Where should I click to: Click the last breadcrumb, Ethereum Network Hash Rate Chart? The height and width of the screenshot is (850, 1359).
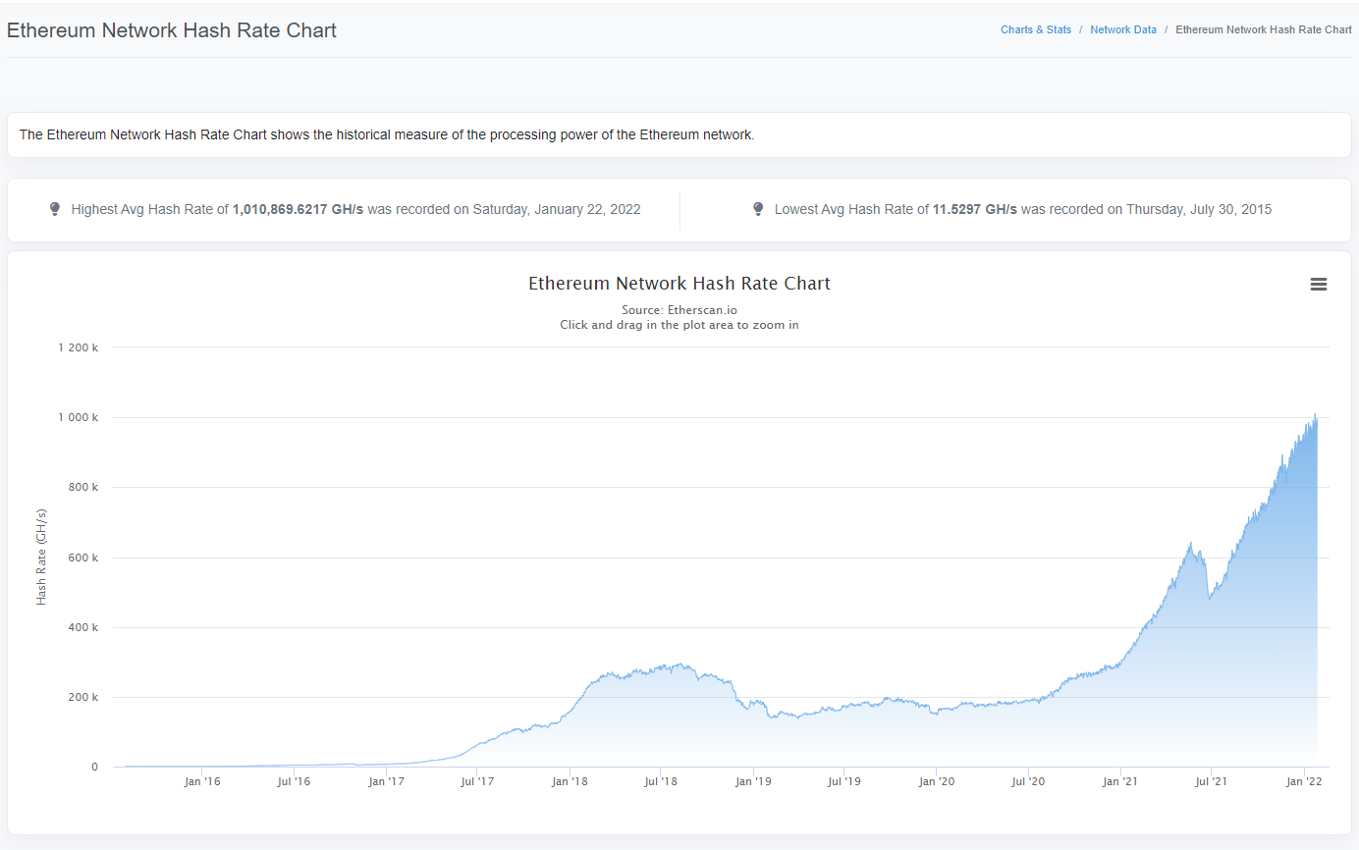1263,29
